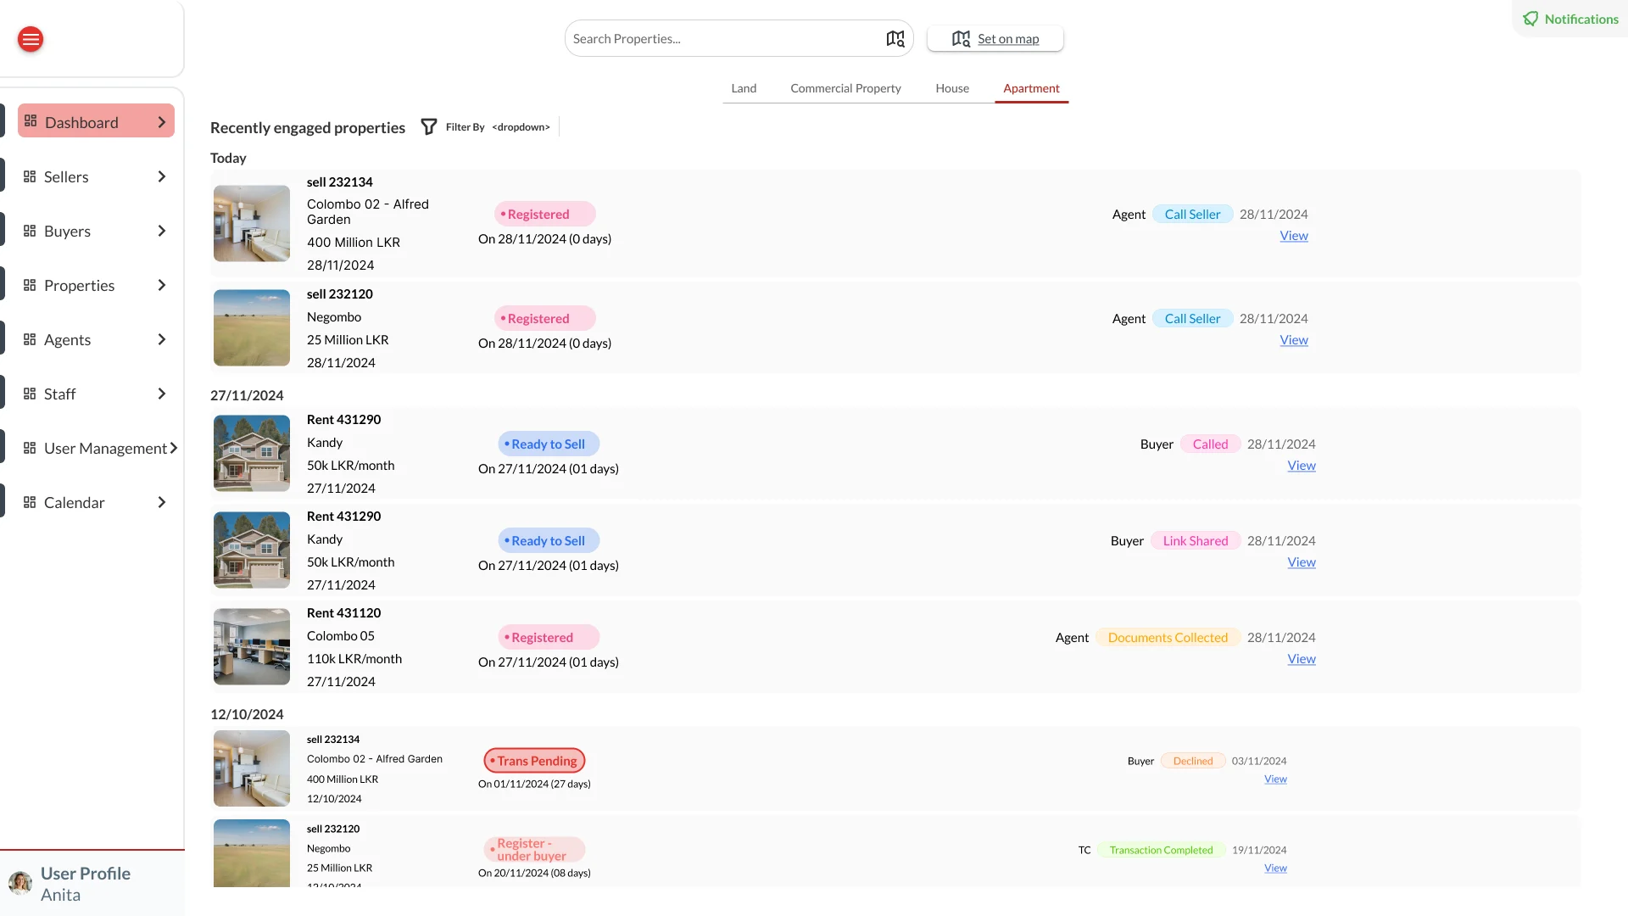
Task: Switch to the Land tab
Action: pyautogui.click(x=744, y=88)
